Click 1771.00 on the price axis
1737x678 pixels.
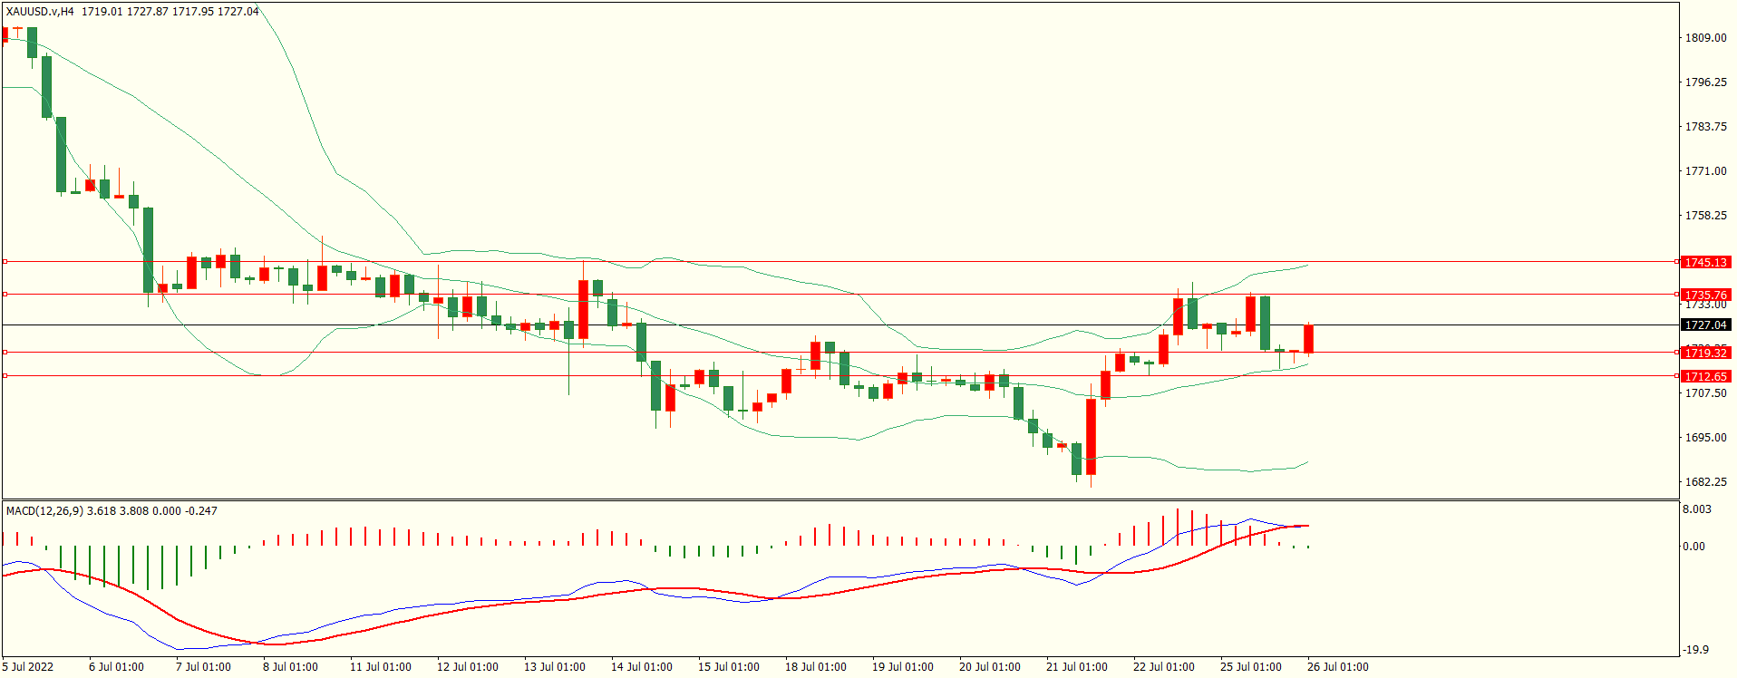coord(1705,171)
